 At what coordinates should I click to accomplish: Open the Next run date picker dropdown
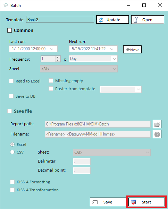(112, 49)
